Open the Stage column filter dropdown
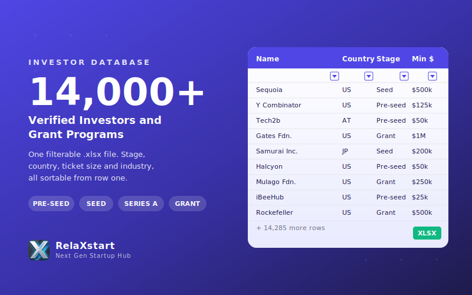The height and width of the screenshot is (295, 472). click(x=404, y=76)
